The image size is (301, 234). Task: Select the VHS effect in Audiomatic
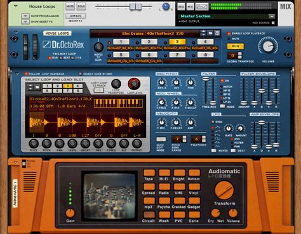tap(179, 186)
